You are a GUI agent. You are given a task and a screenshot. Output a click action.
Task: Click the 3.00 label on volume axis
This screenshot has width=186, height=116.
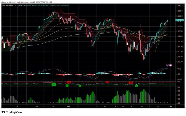coord(178,91)
